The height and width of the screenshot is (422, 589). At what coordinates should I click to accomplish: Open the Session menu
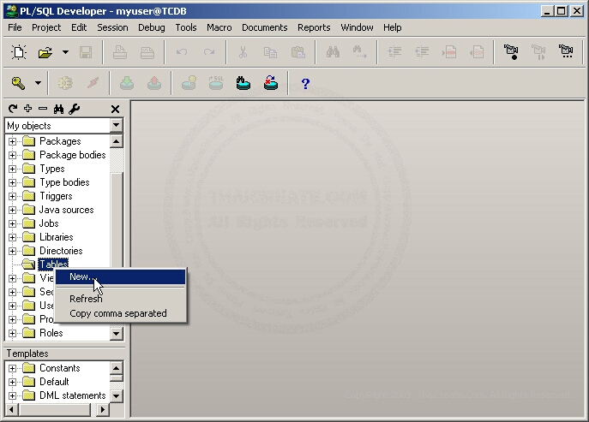[x=112, y=27]
